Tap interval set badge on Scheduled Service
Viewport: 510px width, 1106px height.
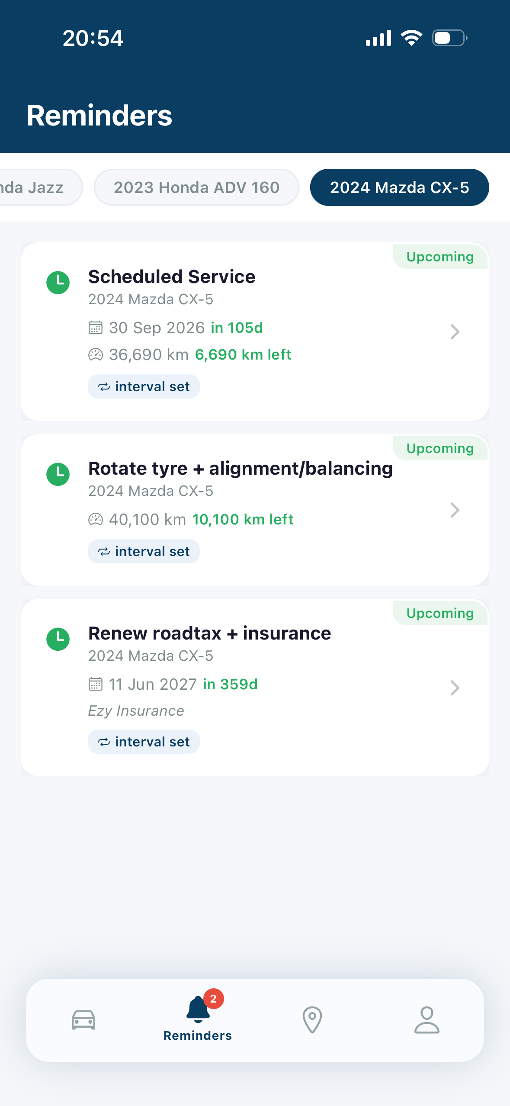[144, 386]
